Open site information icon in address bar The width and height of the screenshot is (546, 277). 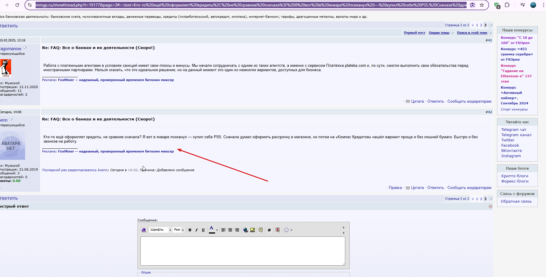[30, 5]
